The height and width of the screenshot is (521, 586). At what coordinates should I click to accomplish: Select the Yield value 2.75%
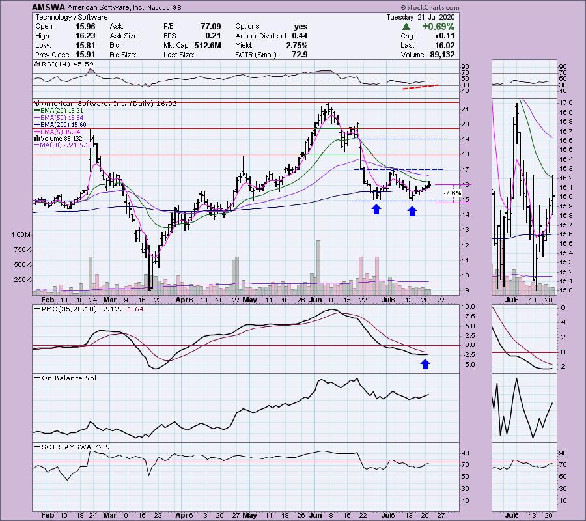click(297, 45)
